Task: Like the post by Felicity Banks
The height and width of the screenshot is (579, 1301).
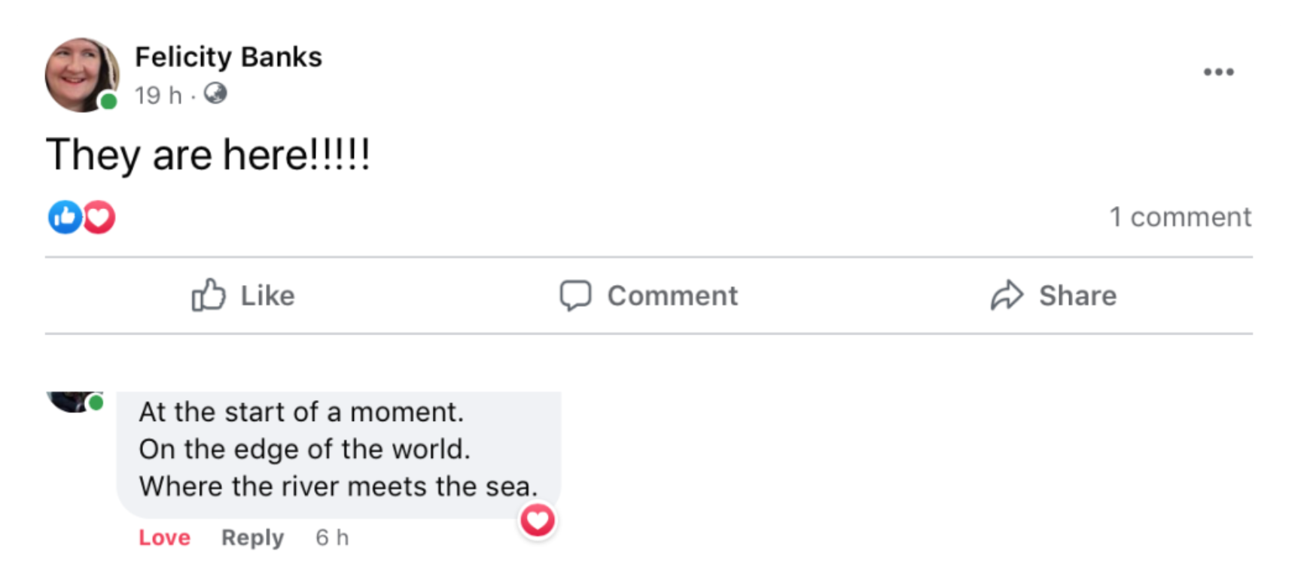Action: coord(243,296)
